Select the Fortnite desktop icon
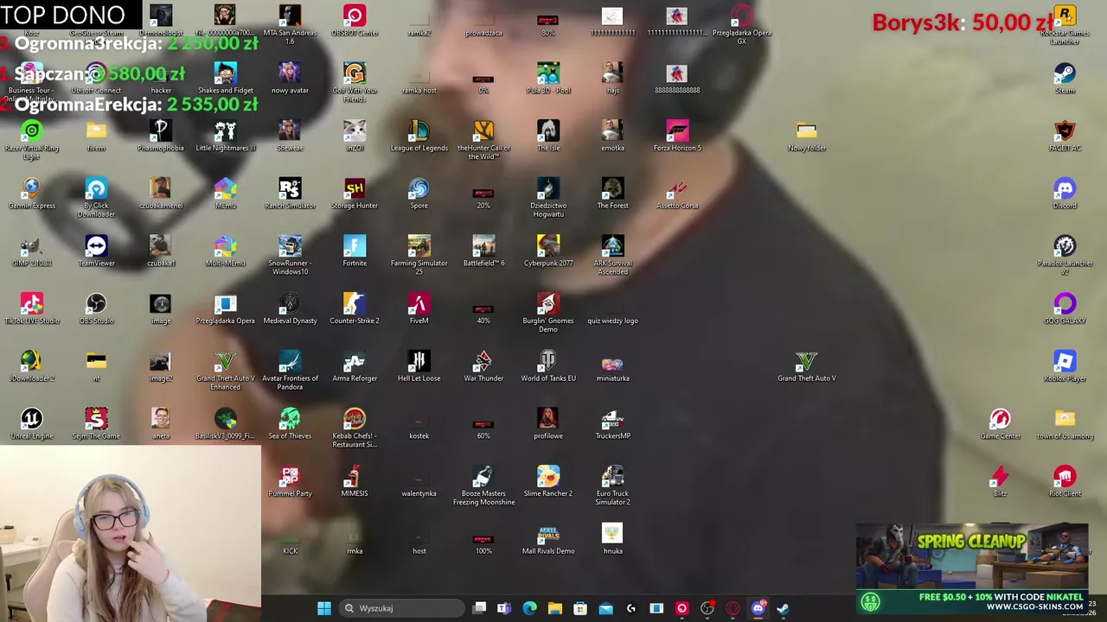 coord(355,247)
